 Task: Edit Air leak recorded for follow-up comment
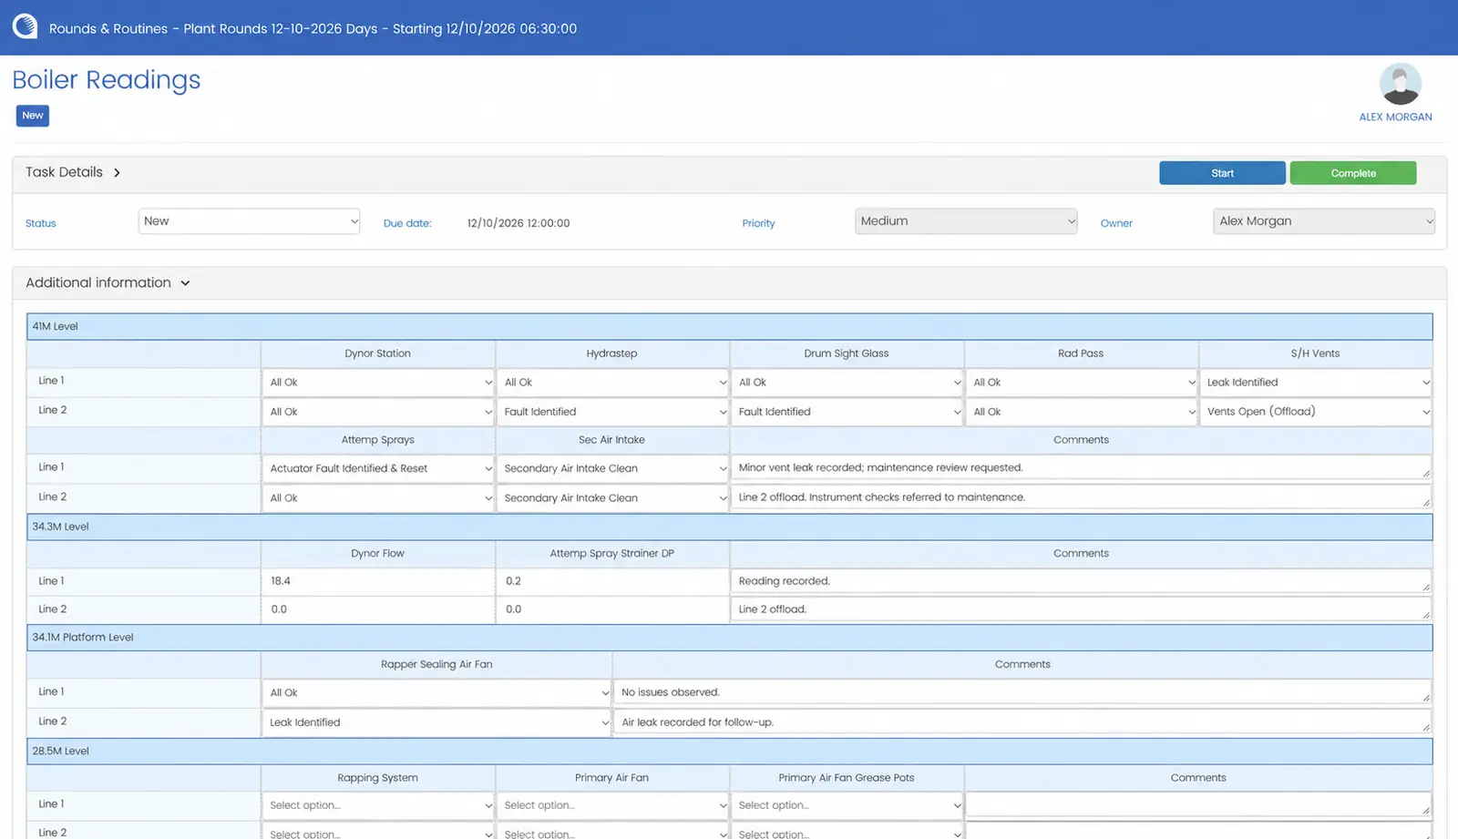coord(1022,722)
